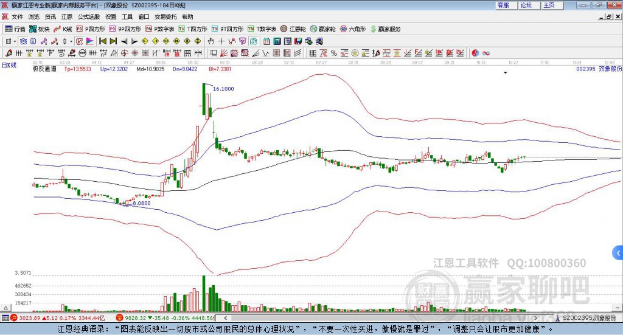Expand panel with the triangle at volume pane left
Image resolution: width=623 pixels, height=335 pixels.
5,308
